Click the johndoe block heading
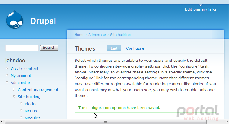The height and width of the screenshot is (124, 229). (15, 61)
